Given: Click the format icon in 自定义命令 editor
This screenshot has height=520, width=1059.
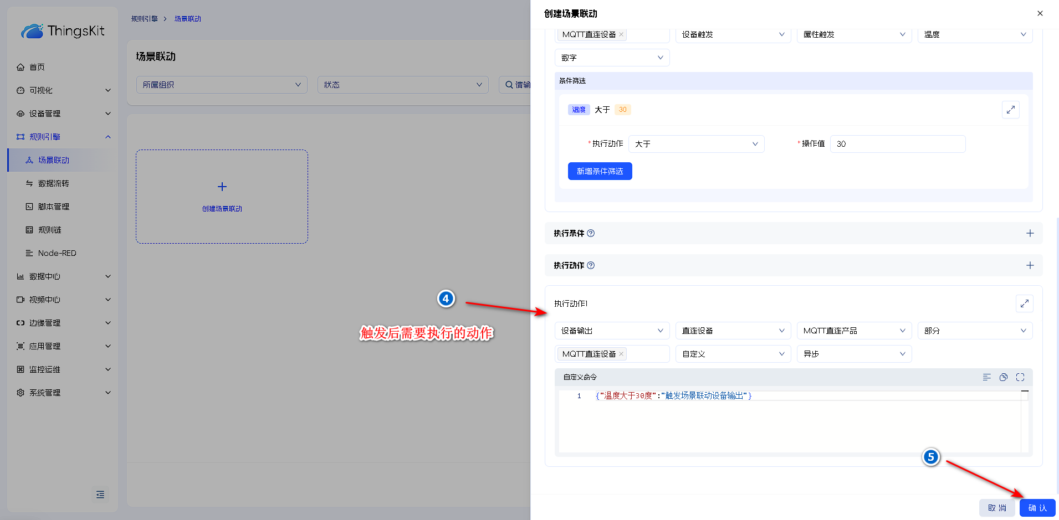Looking at the screenshot, I should coord(986,377).
